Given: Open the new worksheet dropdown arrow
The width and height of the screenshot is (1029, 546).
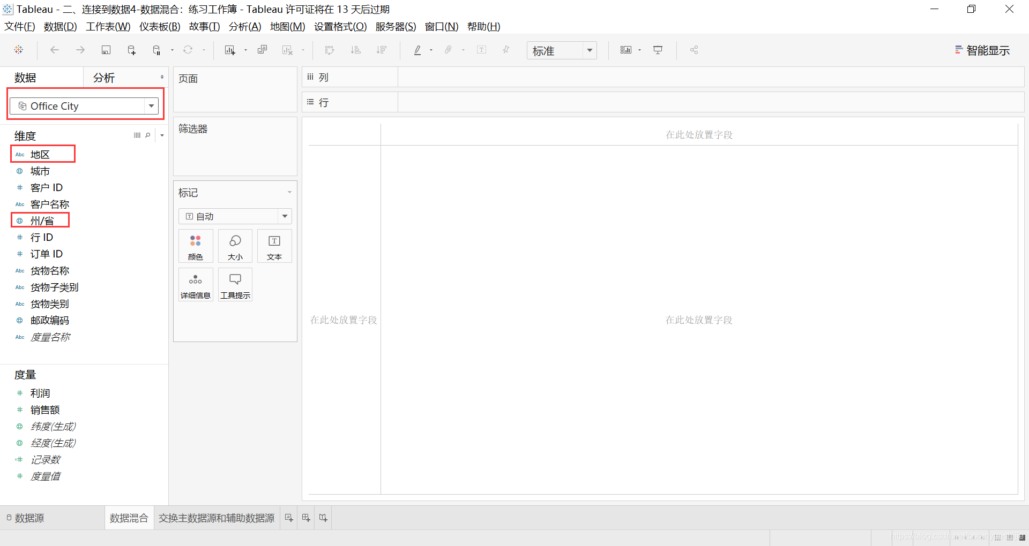Looking at the screenshot, I should pos(245,50).
